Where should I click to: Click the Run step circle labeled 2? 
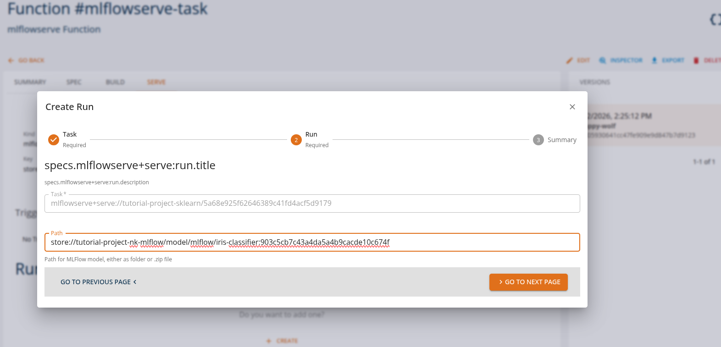(296, 140)
